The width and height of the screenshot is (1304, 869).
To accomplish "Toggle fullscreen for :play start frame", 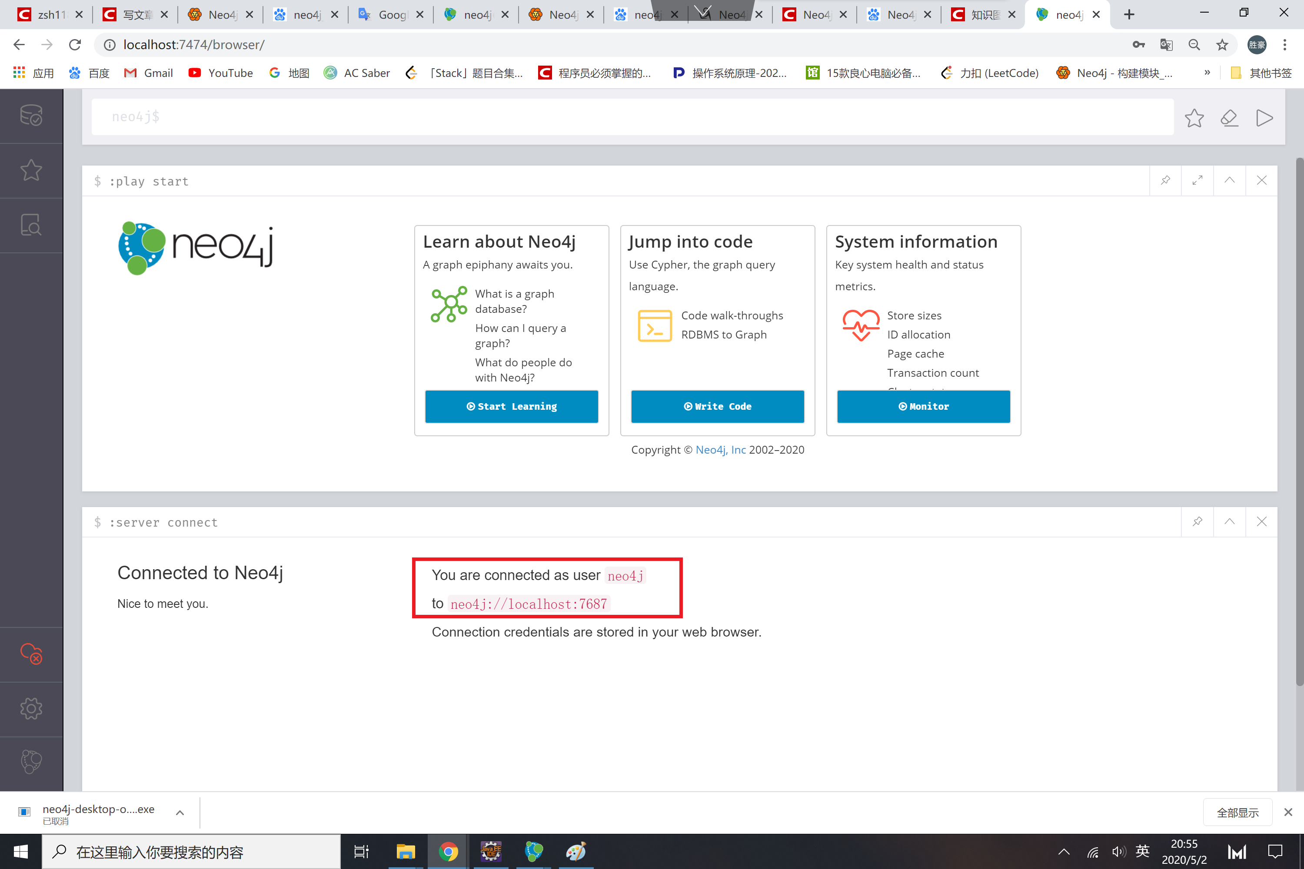I will pyautogui.click(x=1197, y=181).
